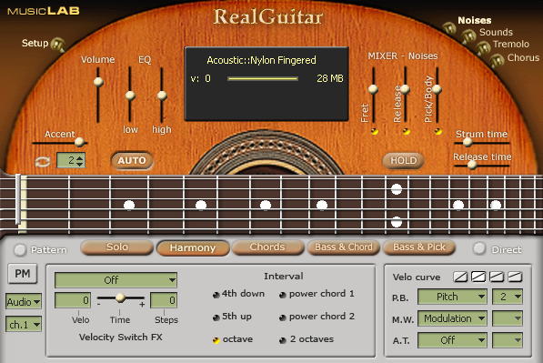Open the Velocity Switch FX Off dropdown
543x363 pixels.
pos(116,280)
